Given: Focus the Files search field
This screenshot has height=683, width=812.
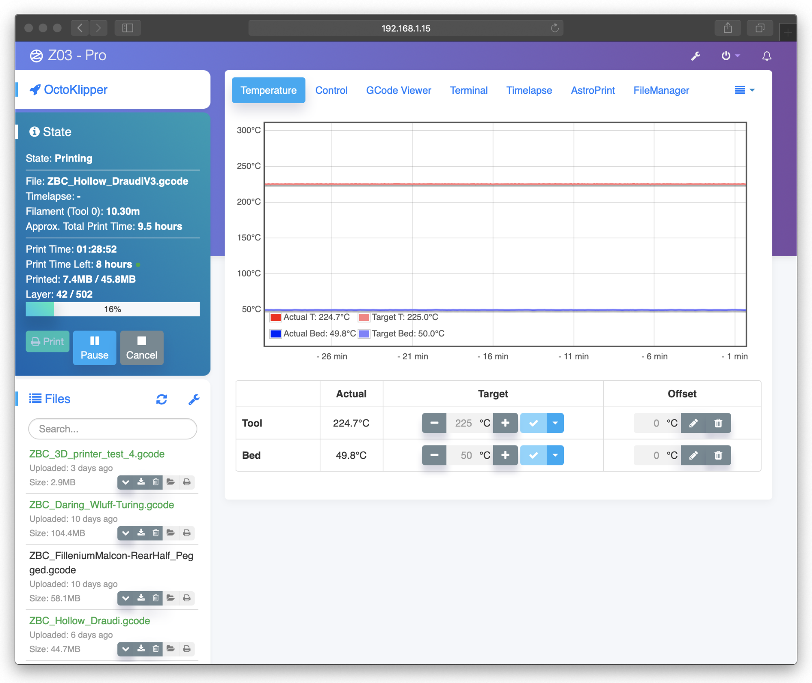Looking at the screenshot, I should [x=113, y=429].
